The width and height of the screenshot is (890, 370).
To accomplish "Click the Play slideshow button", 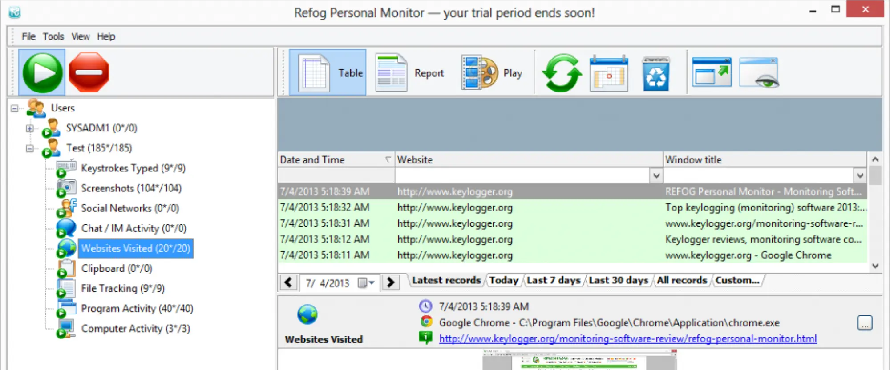I will pyautogui.click(x=492, y=73).
